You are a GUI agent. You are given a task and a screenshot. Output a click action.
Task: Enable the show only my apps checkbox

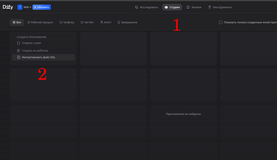coord(221,22)
